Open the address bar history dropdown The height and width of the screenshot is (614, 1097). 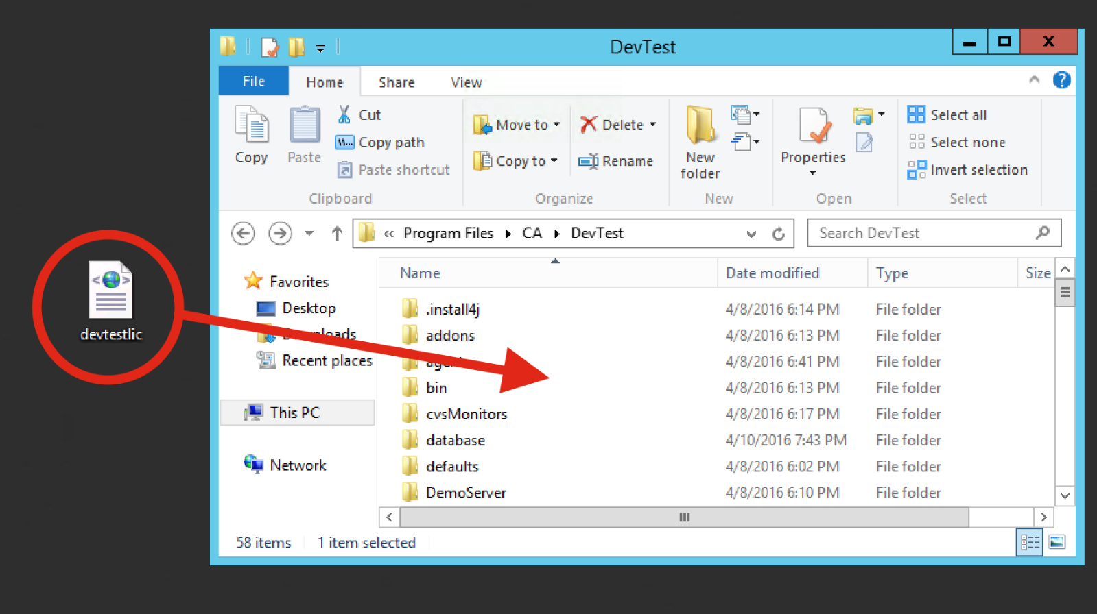coord(751,234)
